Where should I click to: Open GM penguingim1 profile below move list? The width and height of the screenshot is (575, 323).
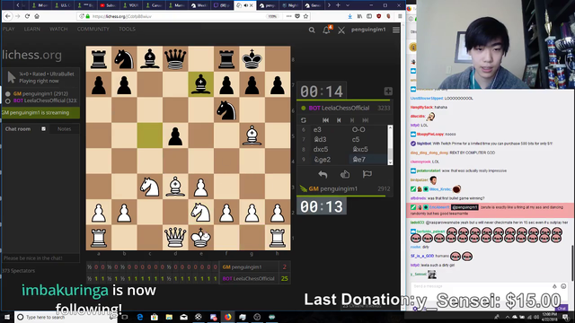333,189
